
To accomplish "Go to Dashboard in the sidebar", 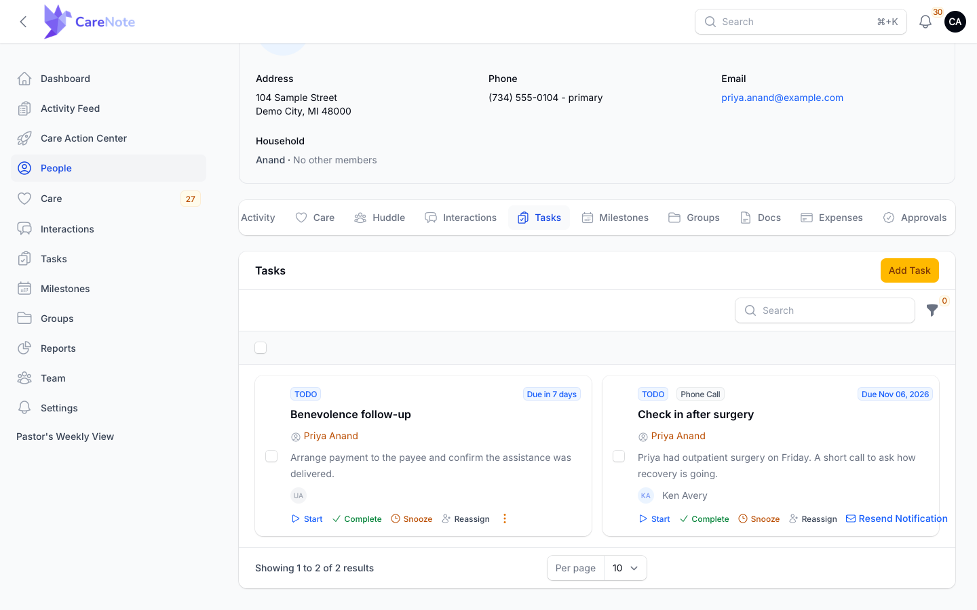I will click(109, 79).
